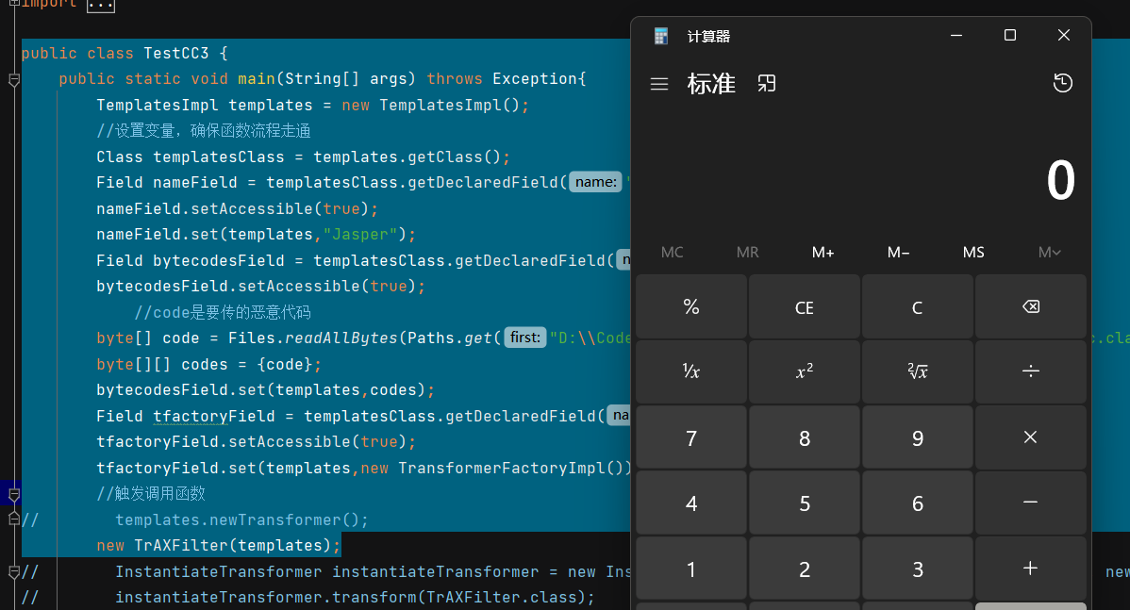This screenshot has height=610, width=1130.
Task: Open the calculator navigation hamburger menu
Action: pyautogui.click(x=659, y=84)
